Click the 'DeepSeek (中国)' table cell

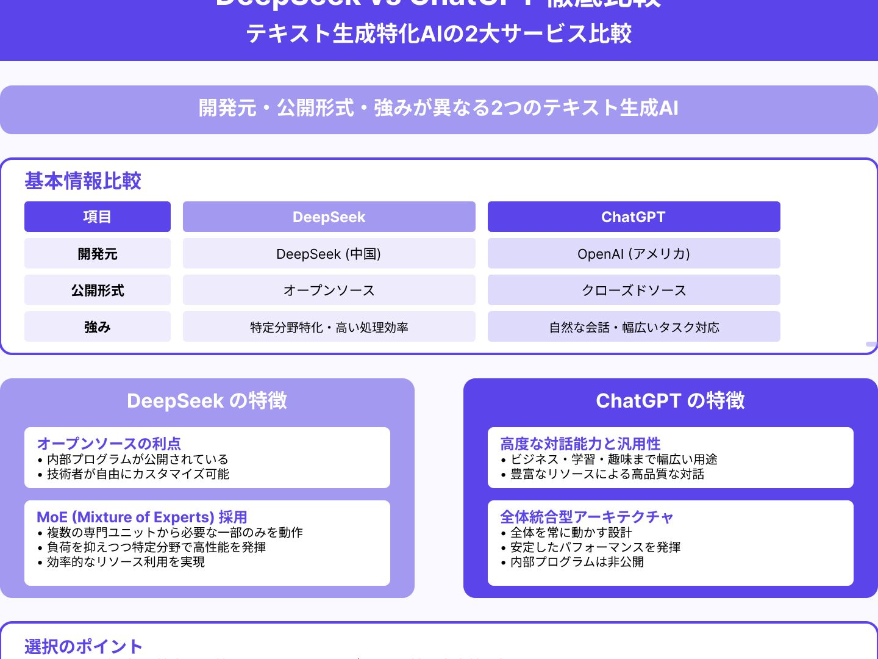pos(329,253)
